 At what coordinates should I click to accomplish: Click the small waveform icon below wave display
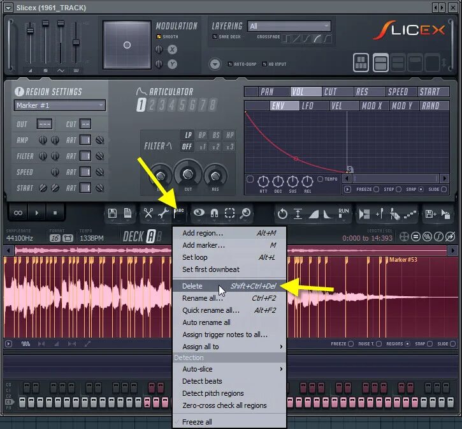[25, 344]
